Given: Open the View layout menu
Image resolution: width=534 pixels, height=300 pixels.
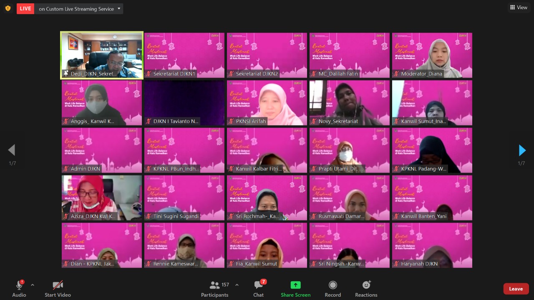Looking at the screenshot, I should (x=519, y=7).
